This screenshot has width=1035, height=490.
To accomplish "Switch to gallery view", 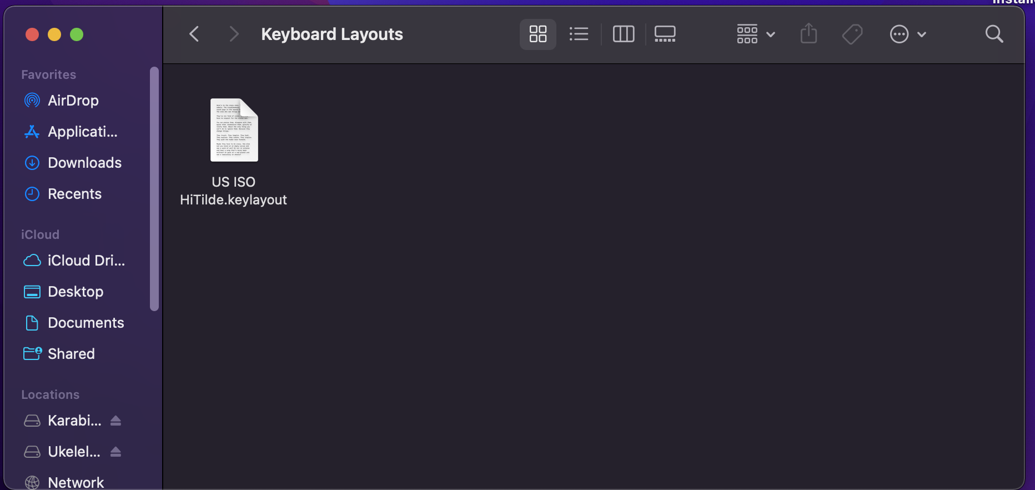I will [x=665, y=34].
